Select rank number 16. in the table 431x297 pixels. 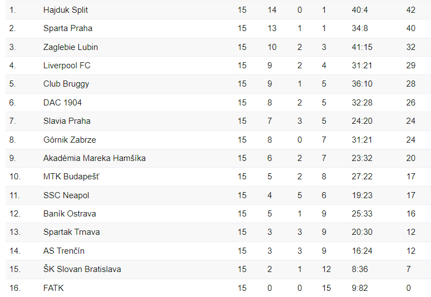click(15, 288)
